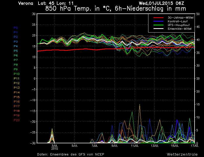Select the P13 ensemble member label

pyautogui.click(x=16, y=88)
